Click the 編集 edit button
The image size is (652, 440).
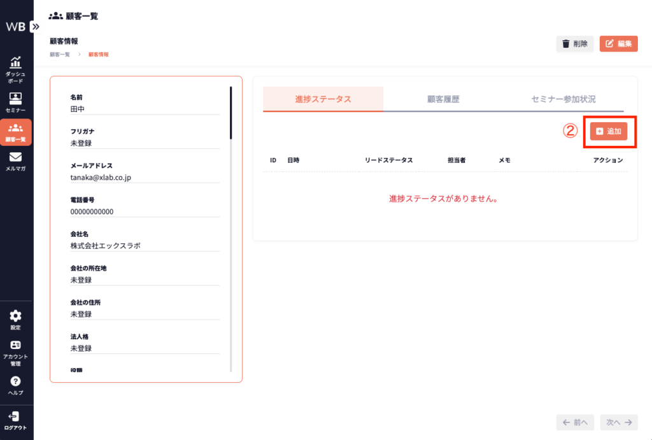pos(618,44)
